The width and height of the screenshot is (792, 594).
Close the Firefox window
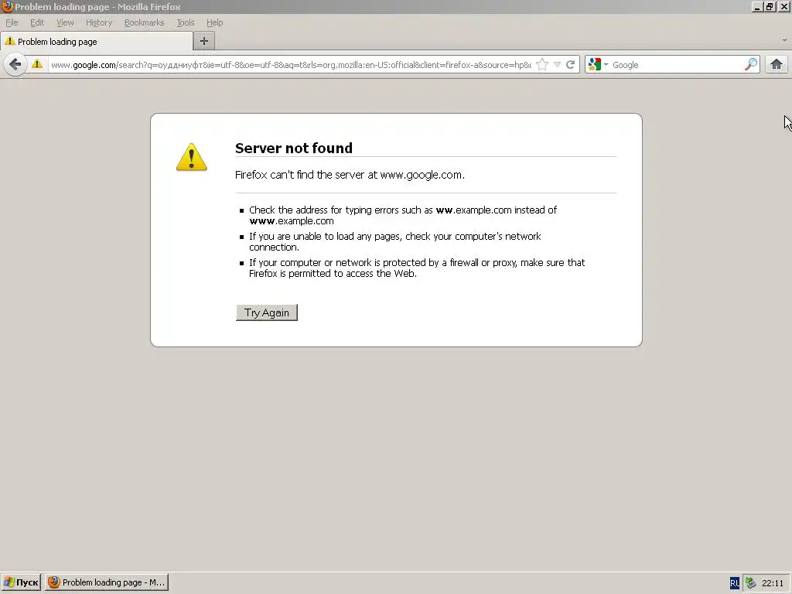(783, 6)
